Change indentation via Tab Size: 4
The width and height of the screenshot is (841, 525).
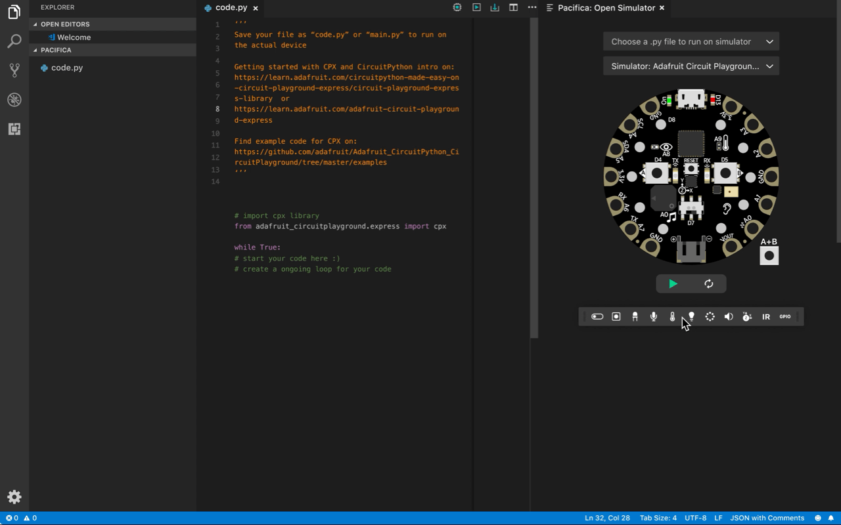pyautogui.click(x=658, y=518)
